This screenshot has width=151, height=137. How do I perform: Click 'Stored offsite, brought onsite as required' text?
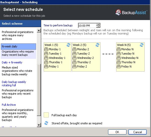(77, 123)
